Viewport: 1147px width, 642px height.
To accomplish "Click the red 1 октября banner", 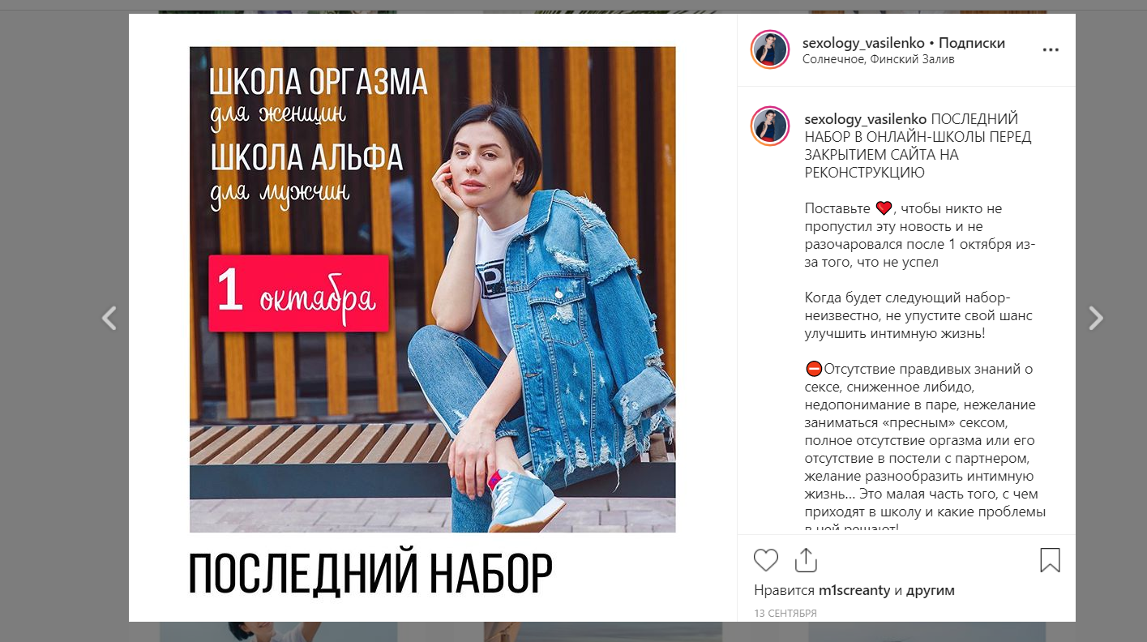I will pos(299,293).
